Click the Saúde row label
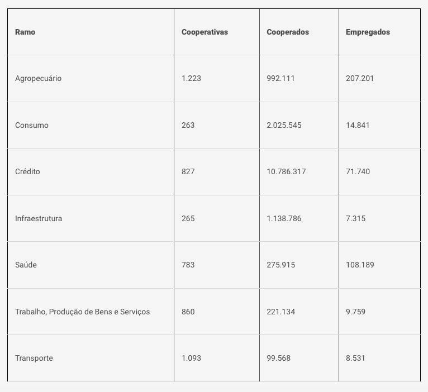428x392 pixels. click(x=26, y=265)
